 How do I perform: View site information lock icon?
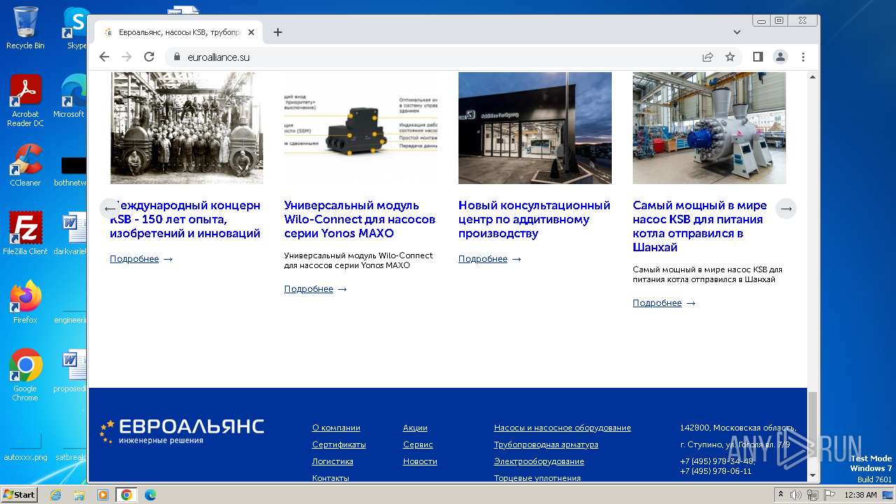[177, 57]
